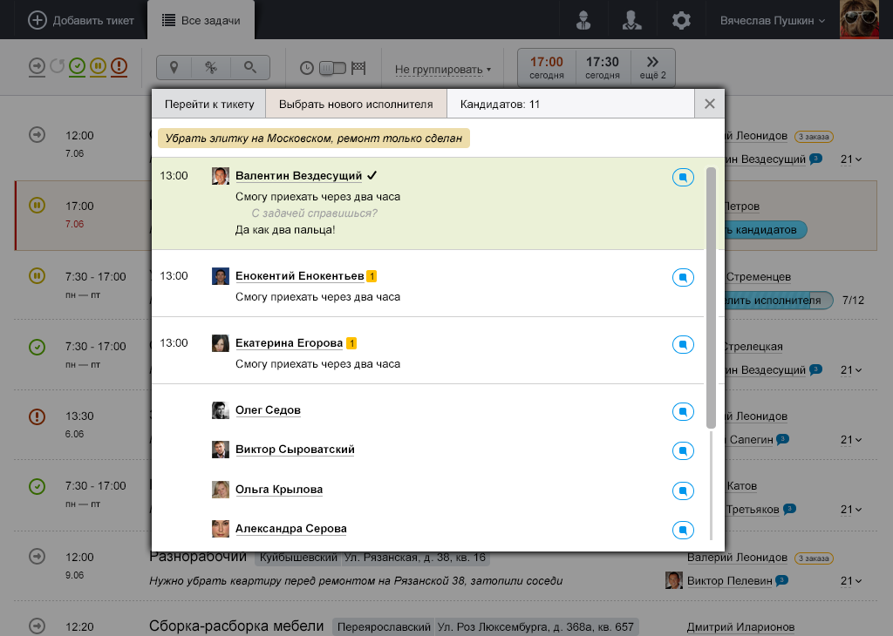893x636 pixels.
Task: Expand more time slots 'ещё 2'
Action: pyautogui.click(x=651, y=67)
